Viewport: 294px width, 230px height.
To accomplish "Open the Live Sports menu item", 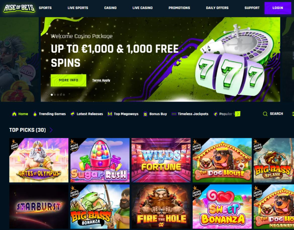I will (78, 8).
